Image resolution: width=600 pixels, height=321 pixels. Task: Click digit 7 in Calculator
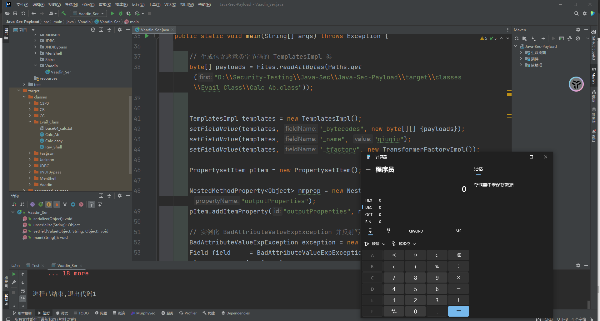[x=394, y=278]
